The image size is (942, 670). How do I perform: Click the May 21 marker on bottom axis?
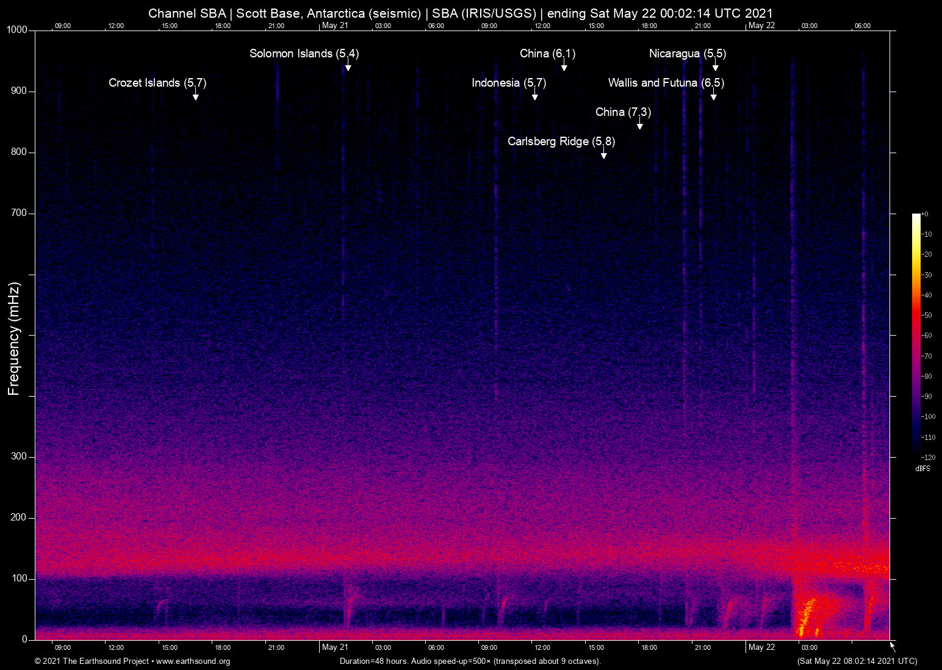334,647
